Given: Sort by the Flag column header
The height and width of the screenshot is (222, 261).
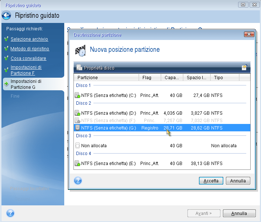Looking at the screenshot, I should 150,78.
